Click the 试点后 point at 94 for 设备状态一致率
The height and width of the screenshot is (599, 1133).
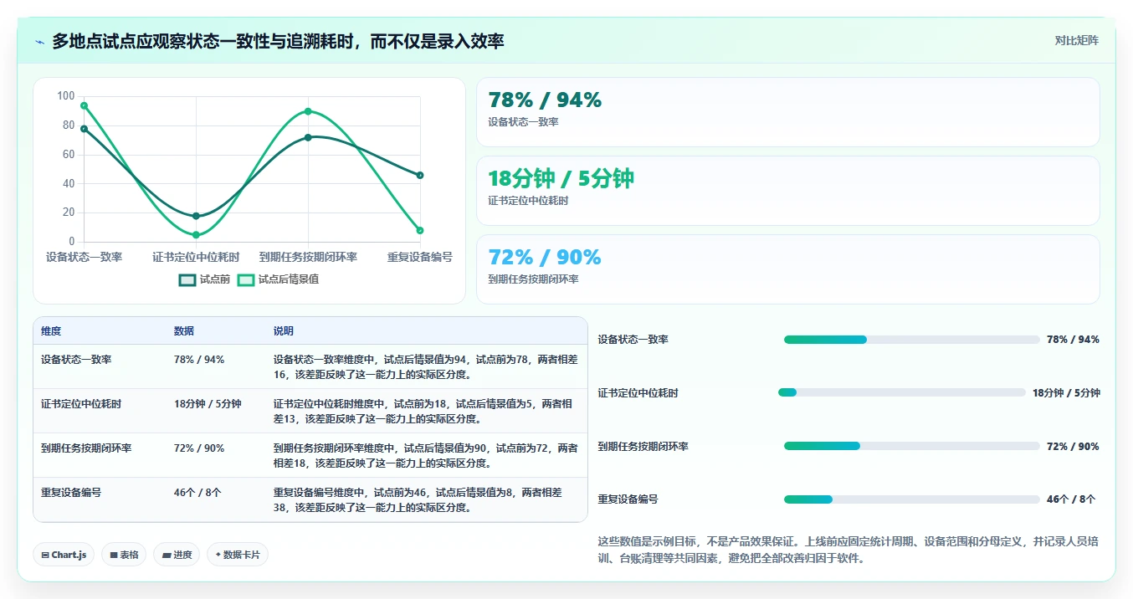[84, 105]
